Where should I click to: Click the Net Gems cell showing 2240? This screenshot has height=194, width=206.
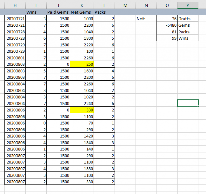[81, 103]
